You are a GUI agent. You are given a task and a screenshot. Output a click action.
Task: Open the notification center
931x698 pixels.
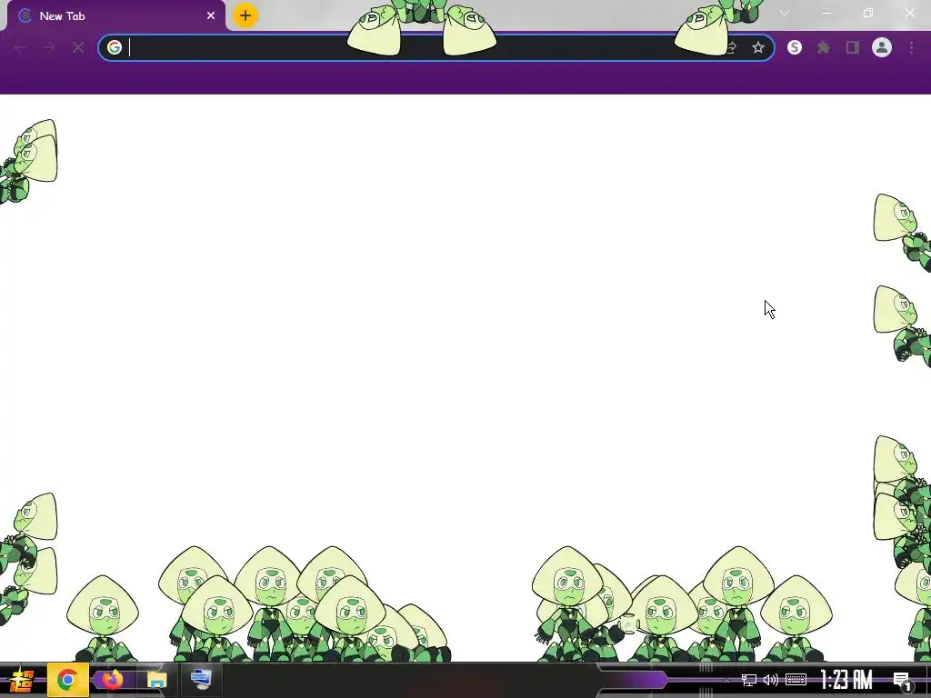[903, 681]
